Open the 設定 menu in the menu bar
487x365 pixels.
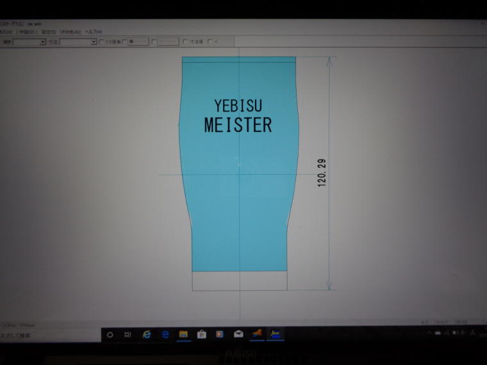[49, 32]
